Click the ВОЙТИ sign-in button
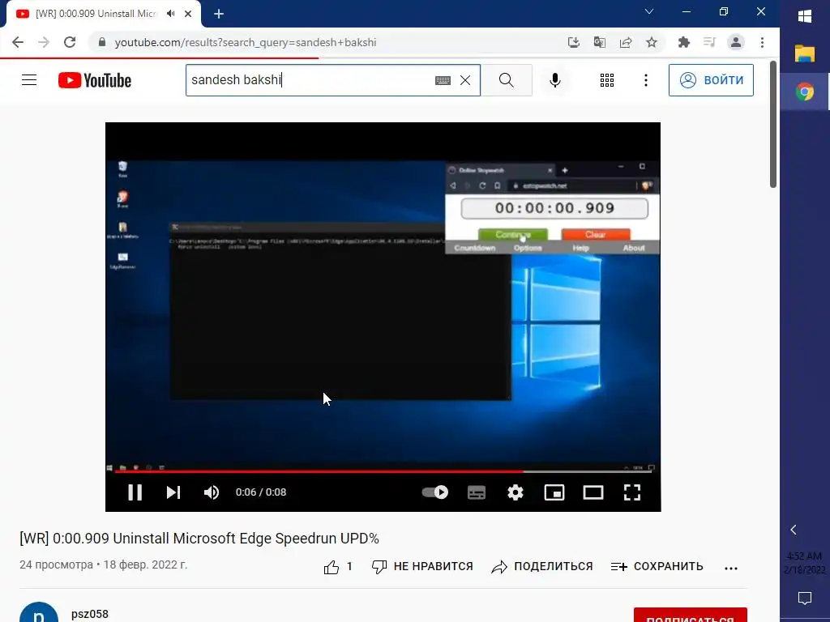 711,80
